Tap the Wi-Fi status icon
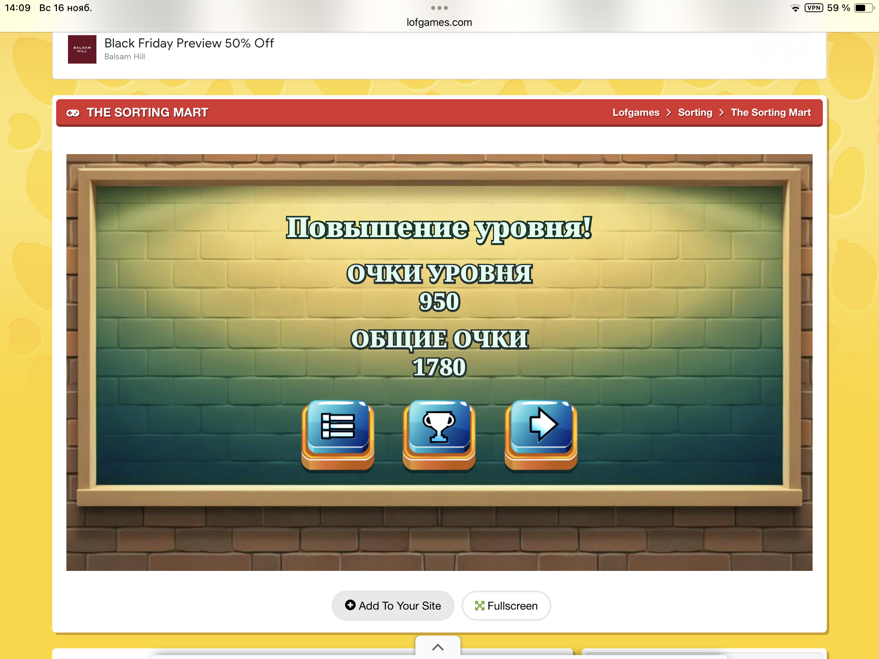879x659 pixels. (x=795, y=8)
